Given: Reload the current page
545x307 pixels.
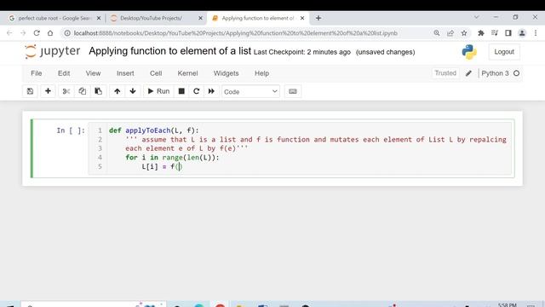Looking at the screenshot, I should 37,33.
